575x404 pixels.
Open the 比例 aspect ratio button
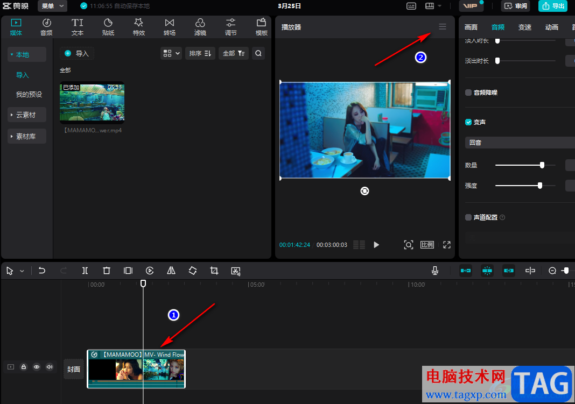tap(427, 245)
